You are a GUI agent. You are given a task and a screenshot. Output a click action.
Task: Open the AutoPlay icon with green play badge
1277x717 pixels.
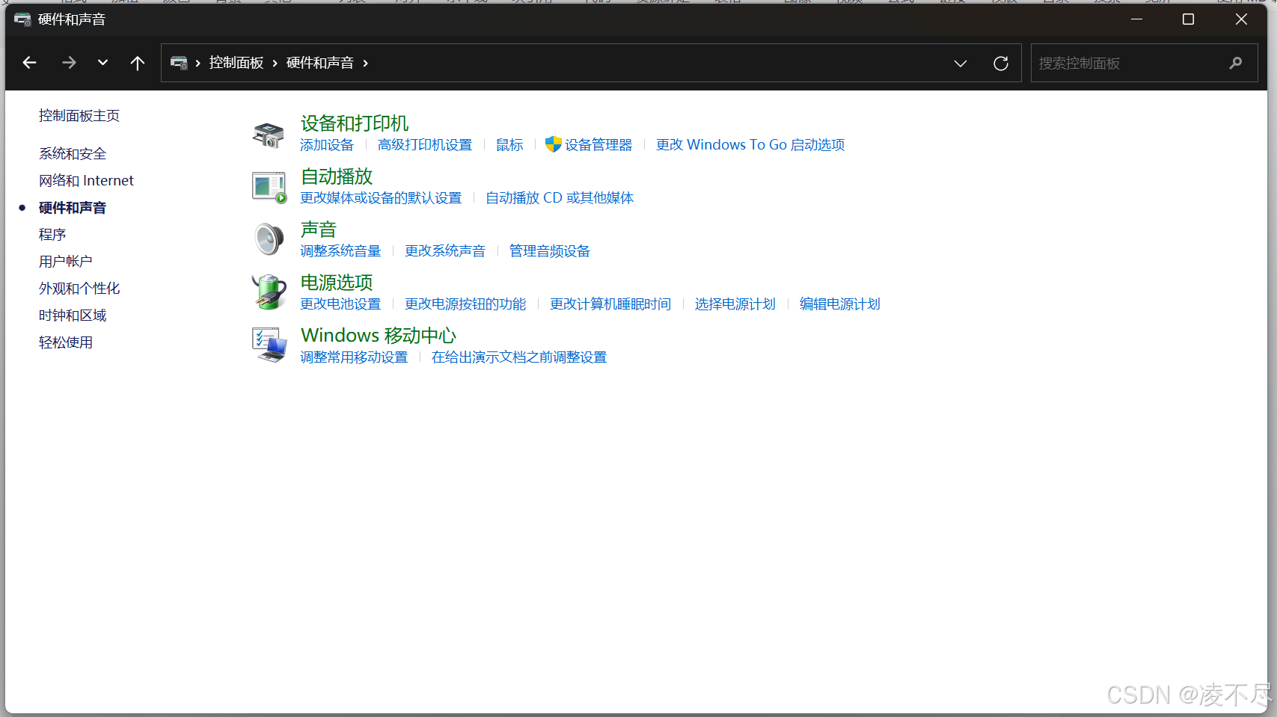(269, 188)
